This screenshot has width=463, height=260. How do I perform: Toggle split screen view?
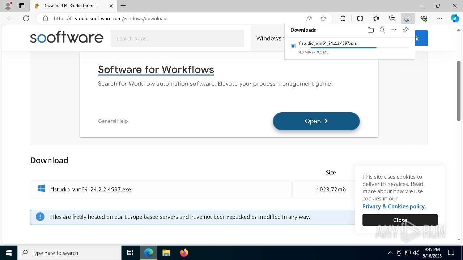point(360,18)
